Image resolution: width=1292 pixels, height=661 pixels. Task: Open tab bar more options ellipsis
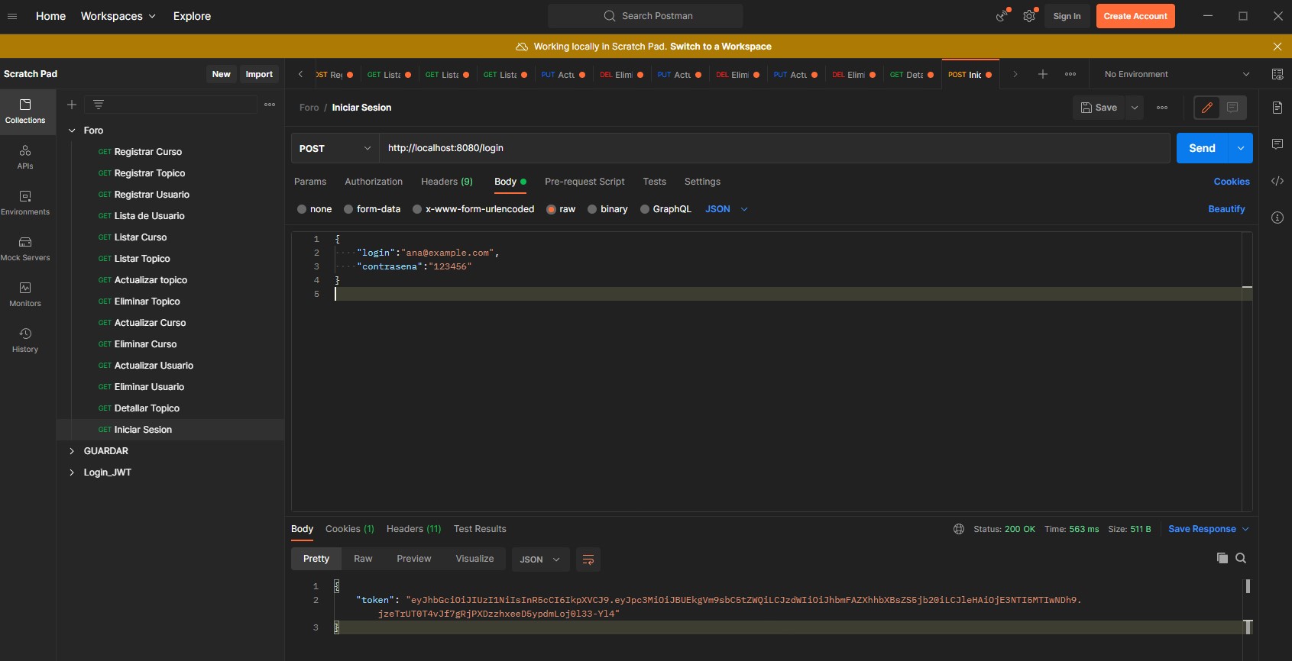pyautogui.click(x=1070, y=74)
